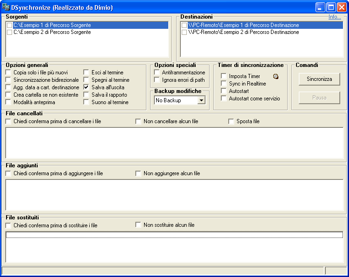Enable Non aggiungere alcun file

138,173
